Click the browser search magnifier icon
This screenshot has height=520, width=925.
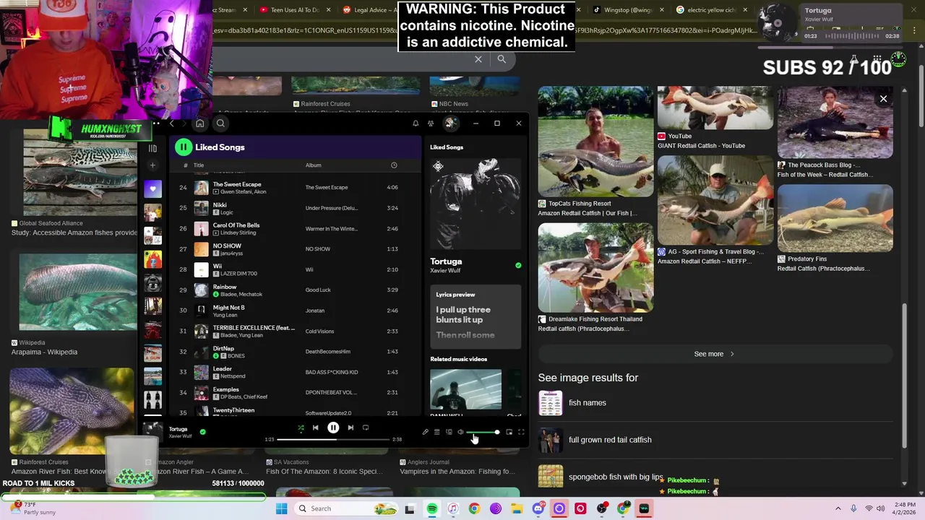(502, 59)
